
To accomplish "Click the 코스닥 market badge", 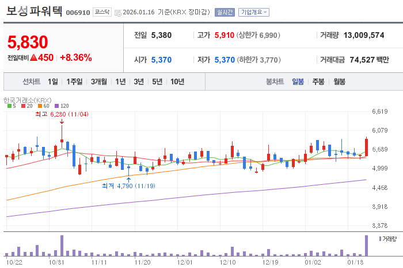I will pos(102,12).
